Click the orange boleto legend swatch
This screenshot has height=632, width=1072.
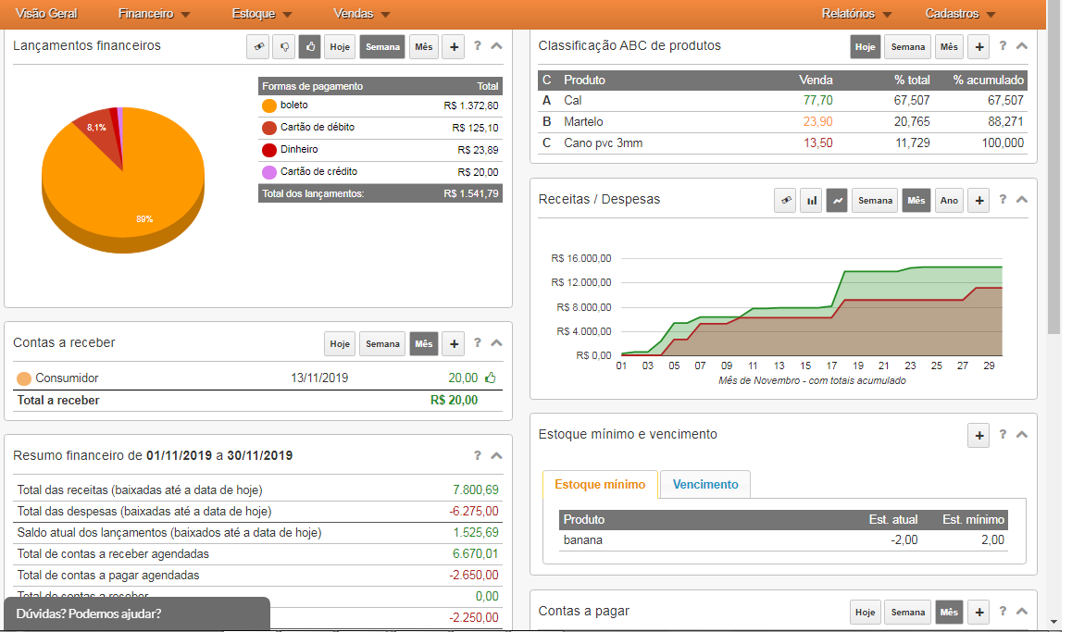click(x=269, y=105)
